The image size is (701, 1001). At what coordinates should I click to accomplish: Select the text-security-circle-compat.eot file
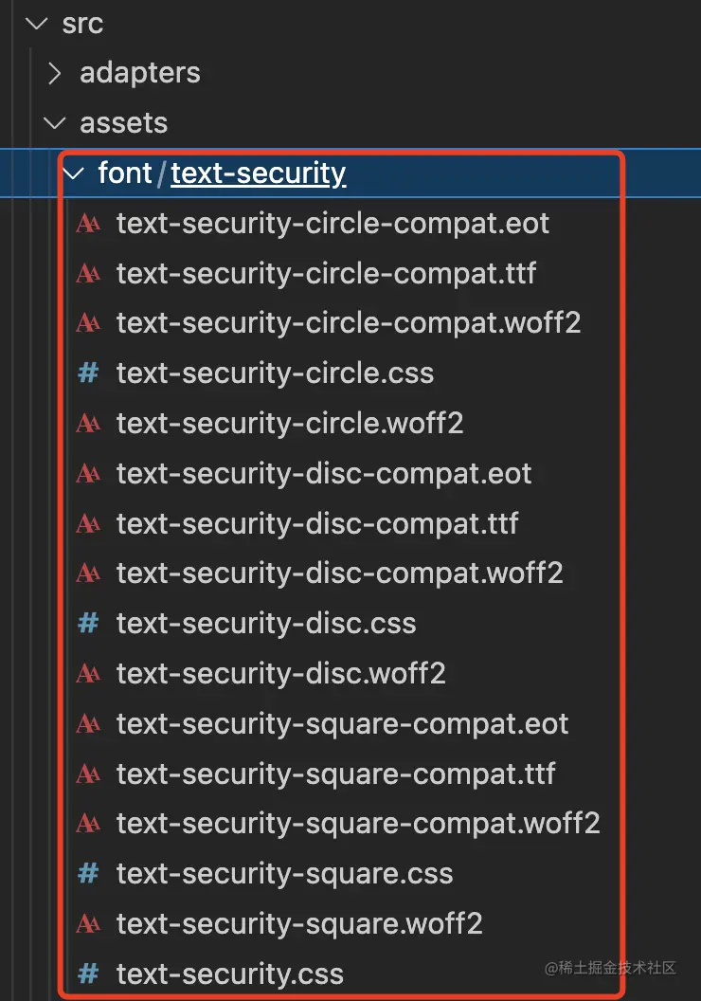point(332,223)
